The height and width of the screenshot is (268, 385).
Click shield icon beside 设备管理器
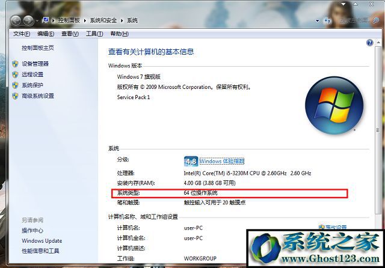tap(15, 64)
